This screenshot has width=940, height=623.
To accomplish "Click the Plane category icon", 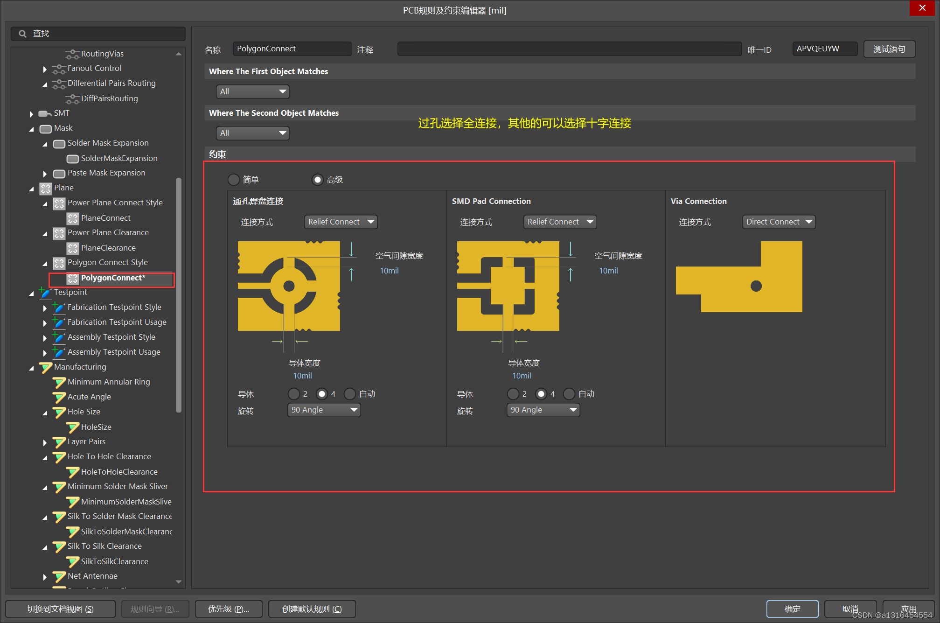I will click(x=46, y=188).
